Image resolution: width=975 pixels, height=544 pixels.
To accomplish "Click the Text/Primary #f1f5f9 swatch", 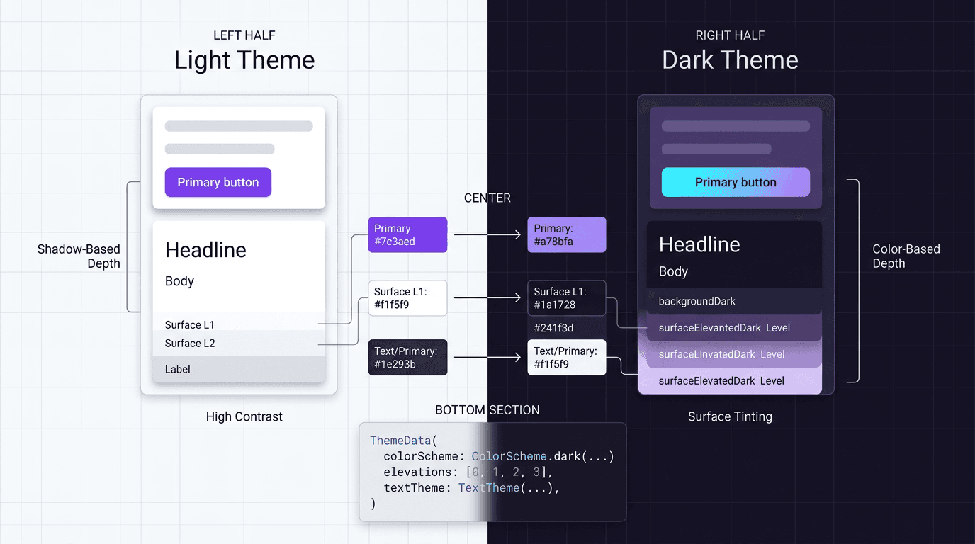I will coord(566,357).
